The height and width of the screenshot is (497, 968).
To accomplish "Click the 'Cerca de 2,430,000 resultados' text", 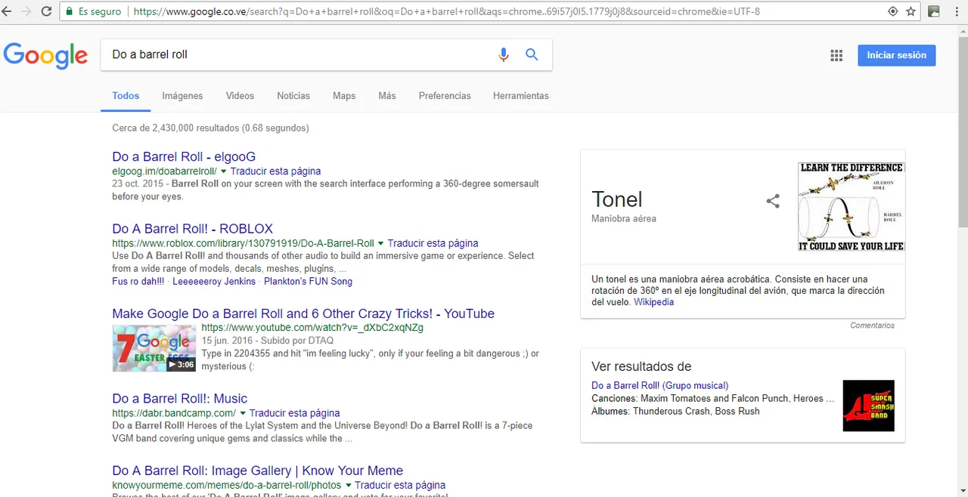I will pyautogui.click(x=210, y=128).
